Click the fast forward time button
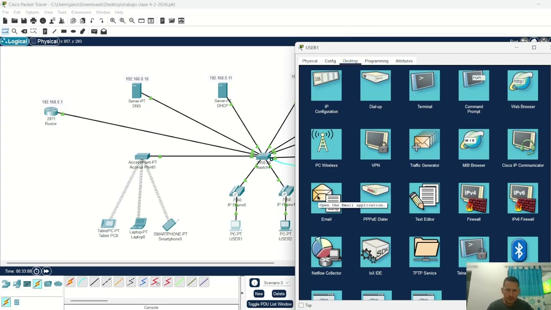Viewport: 551px width, 310px height. coord(46,271)
